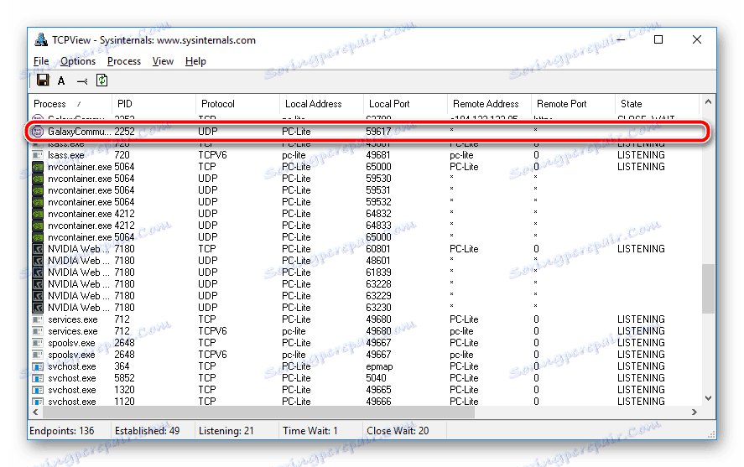Select local port 59531 cell
The image size is (744, 467).
point(378,190)
